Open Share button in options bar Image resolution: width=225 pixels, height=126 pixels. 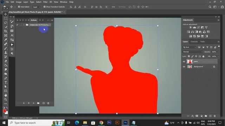click(x=222, y=7)
